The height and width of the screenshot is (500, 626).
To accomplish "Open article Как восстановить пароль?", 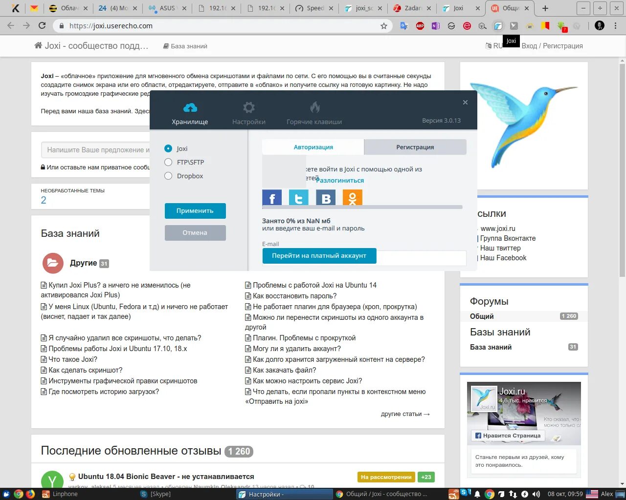I will pyautogui.click(x=294, y=296).
